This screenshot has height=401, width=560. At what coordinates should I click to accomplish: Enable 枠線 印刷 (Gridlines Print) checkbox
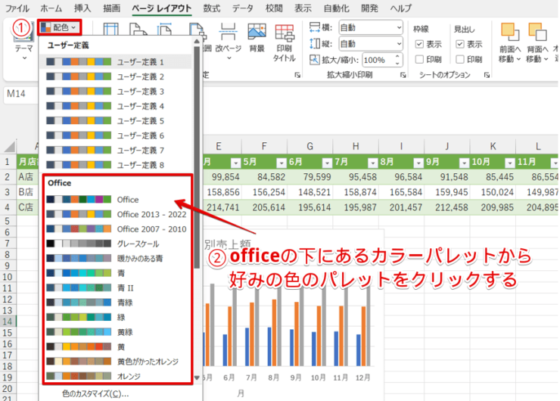pyautogui.click(x=419, y=59)
